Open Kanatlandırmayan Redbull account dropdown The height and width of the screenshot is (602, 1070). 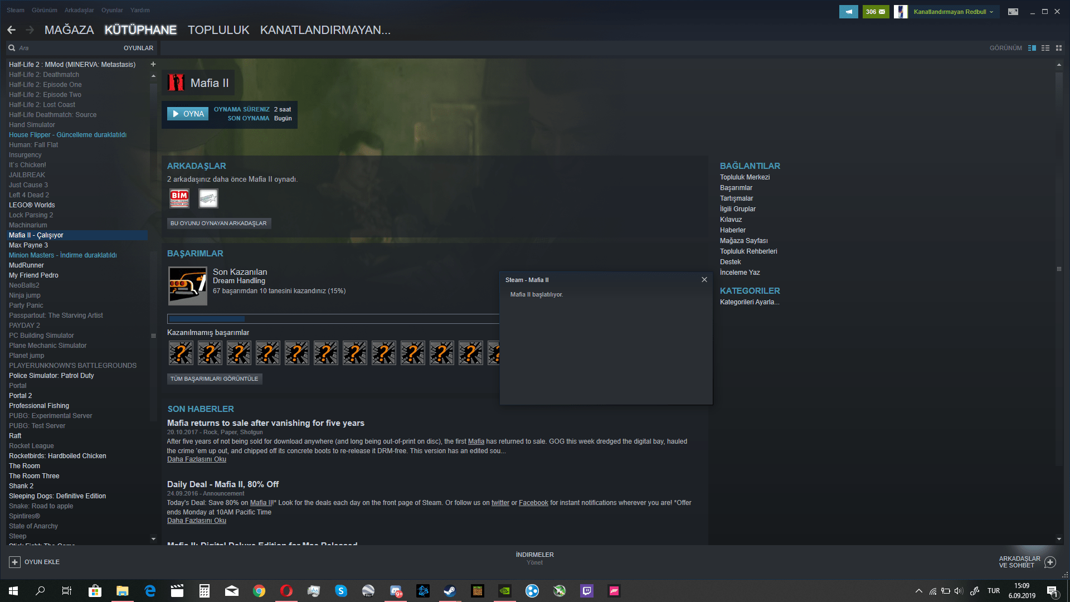(x=952, y=12)
